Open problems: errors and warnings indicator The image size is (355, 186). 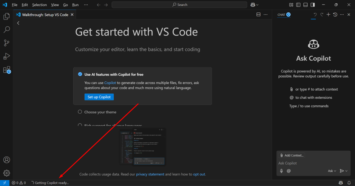tap(19, 183)
